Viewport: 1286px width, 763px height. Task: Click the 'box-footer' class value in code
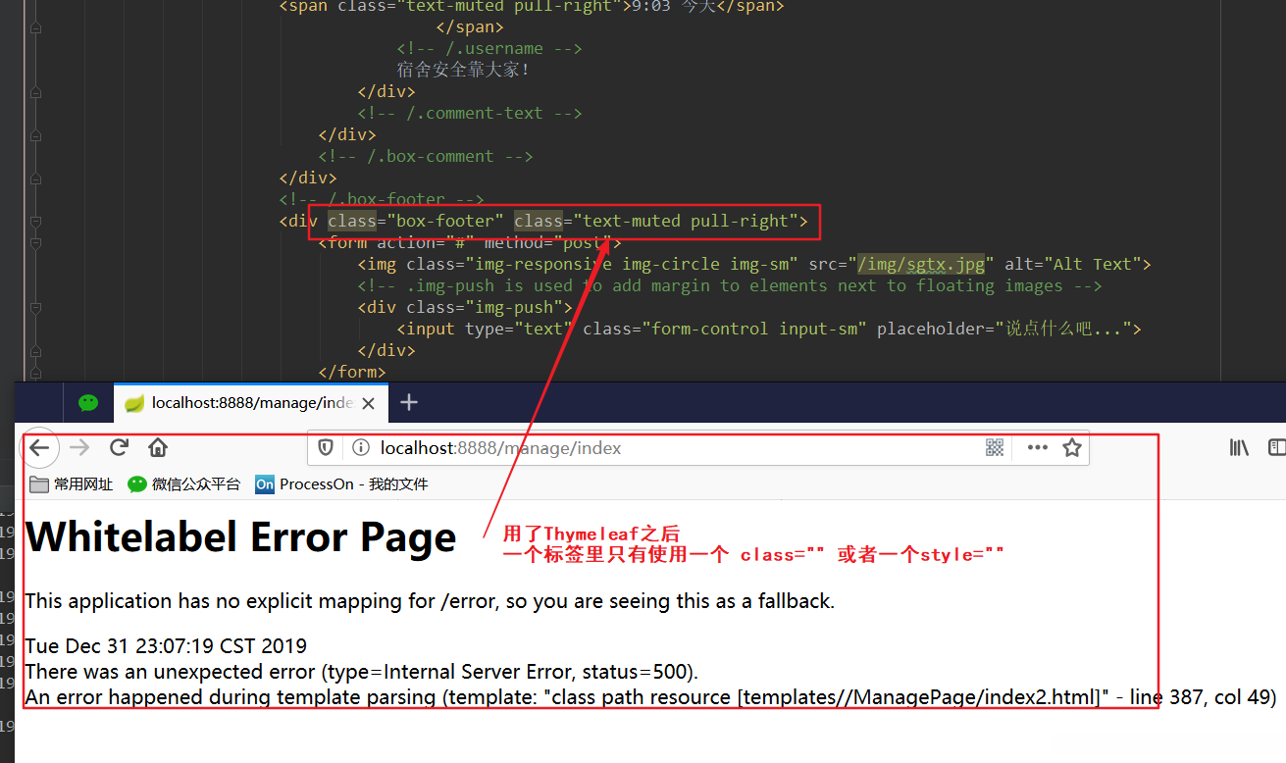pyautogui.click(x=445, y=222)
